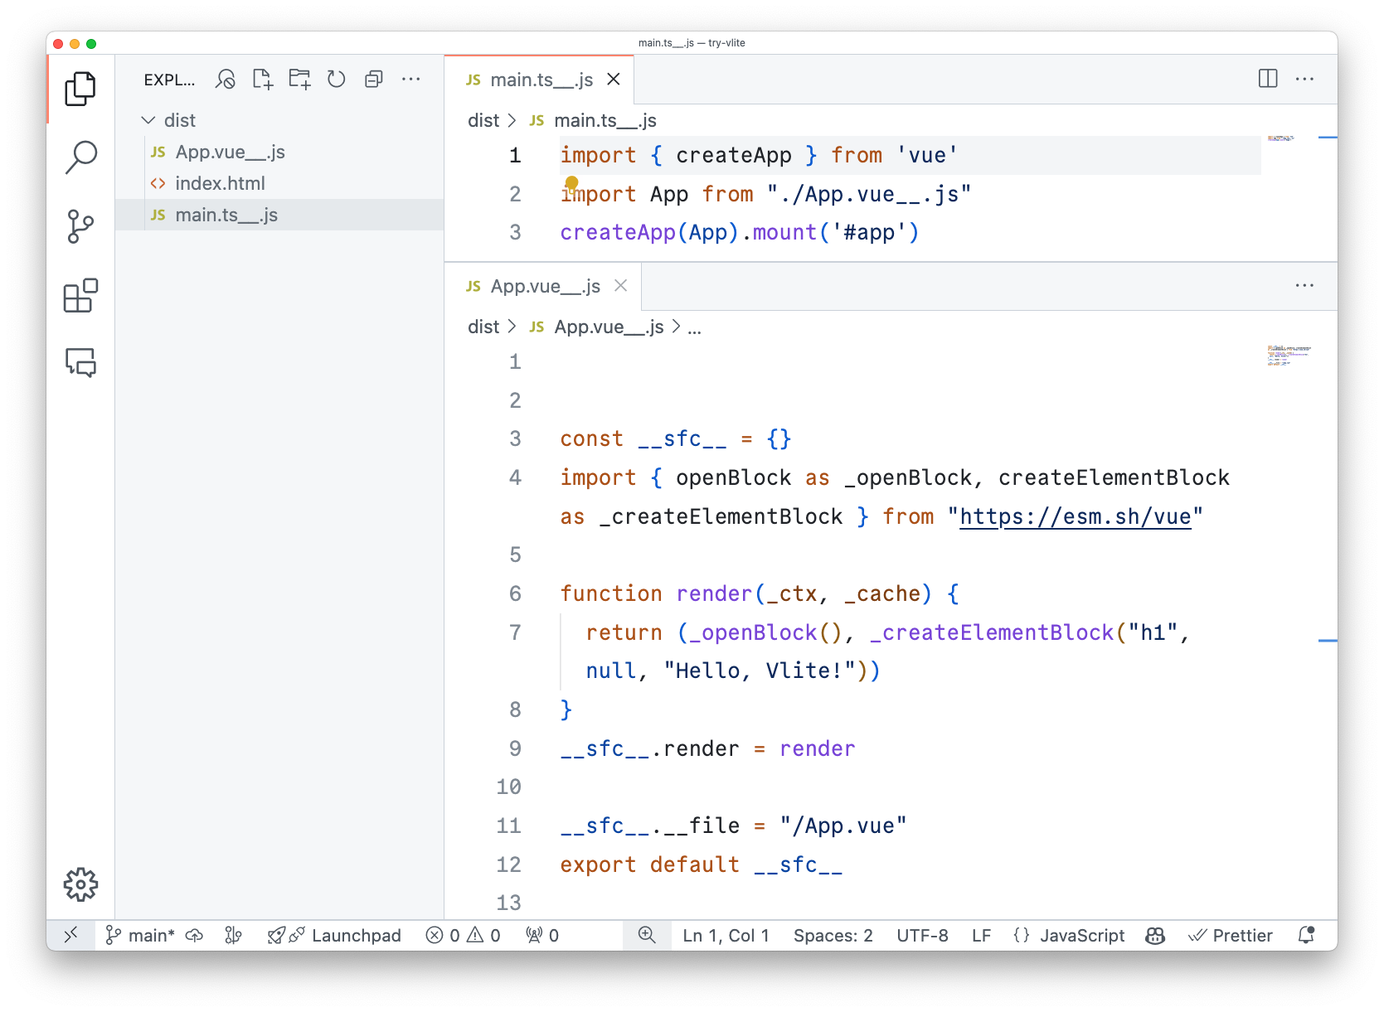Open the Chat panel icon in activity bar

click(80, 362)
